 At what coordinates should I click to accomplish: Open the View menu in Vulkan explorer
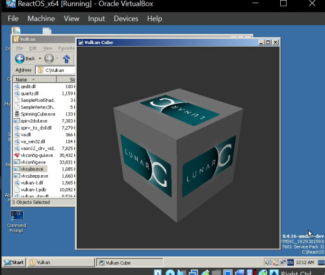point(47,48)
